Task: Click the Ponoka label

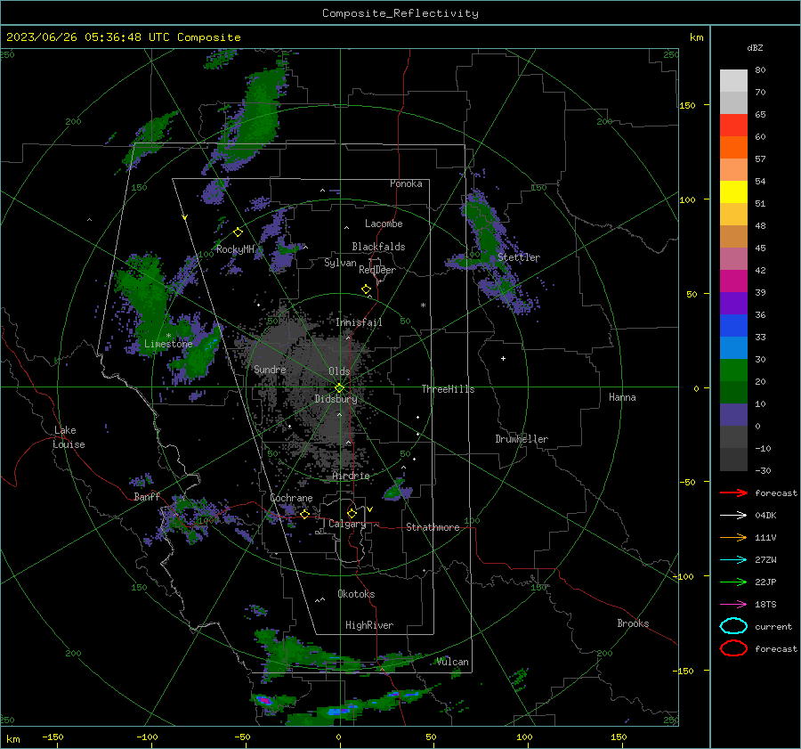Action: [406, 183]
